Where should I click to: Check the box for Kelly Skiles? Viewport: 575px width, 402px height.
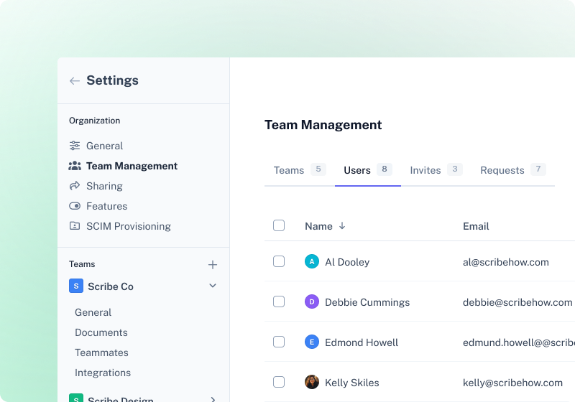[x=279, y=382]
